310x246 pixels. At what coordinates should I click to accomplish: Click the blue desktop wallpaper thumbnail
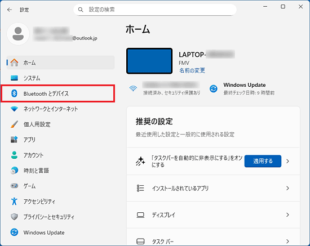(149, 61)
